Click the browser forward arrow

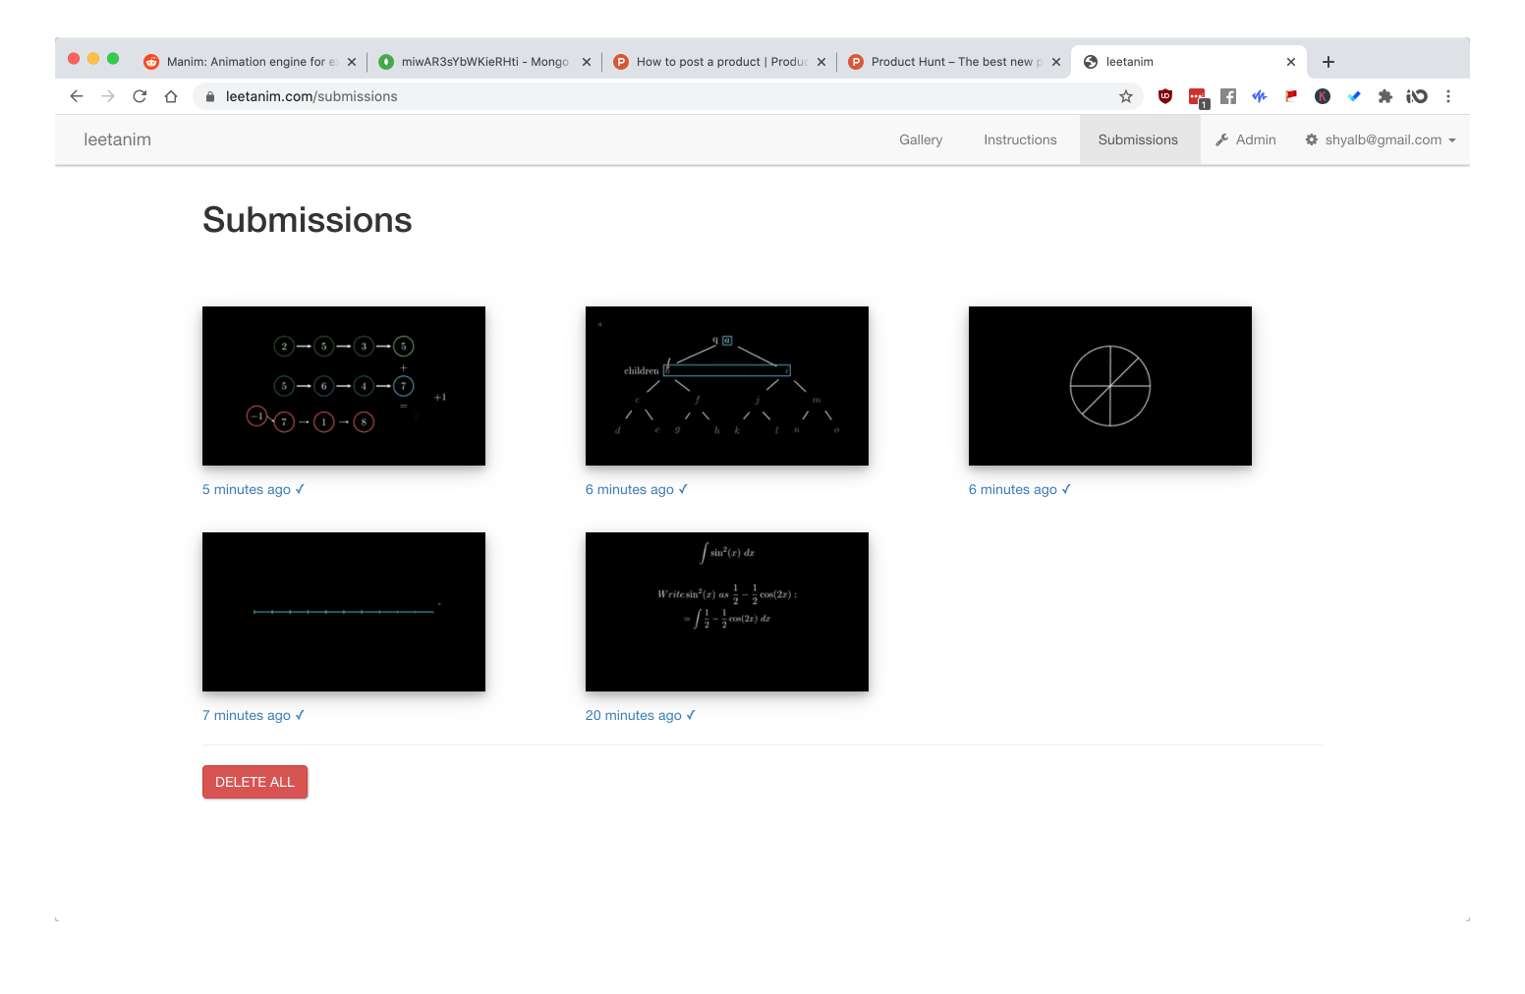pos(108,96)
